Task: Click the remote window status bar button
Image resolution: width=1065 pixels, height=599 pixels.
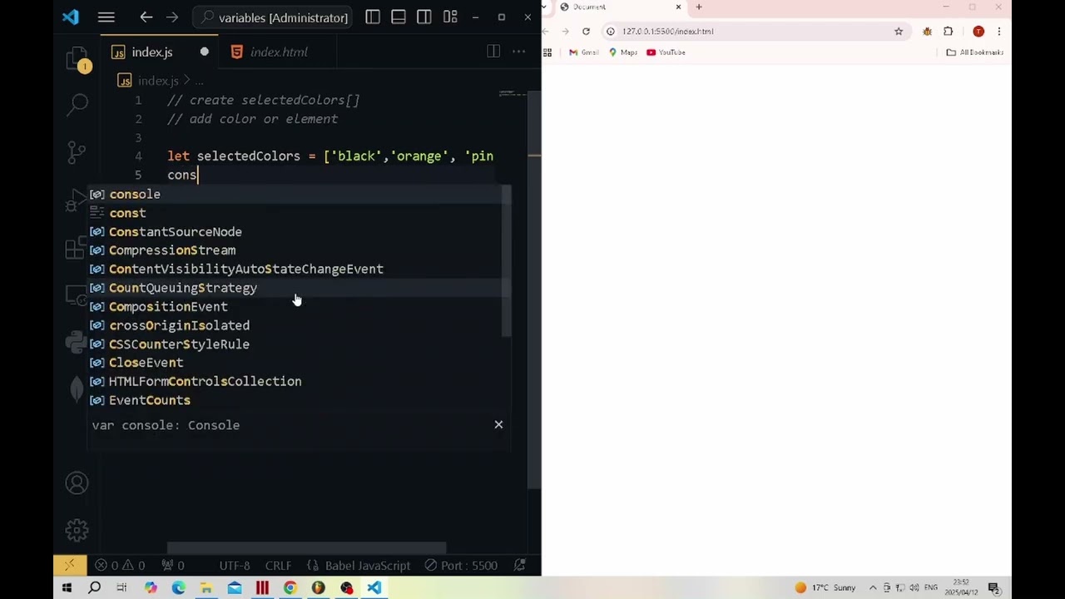Action: [69, 565]
